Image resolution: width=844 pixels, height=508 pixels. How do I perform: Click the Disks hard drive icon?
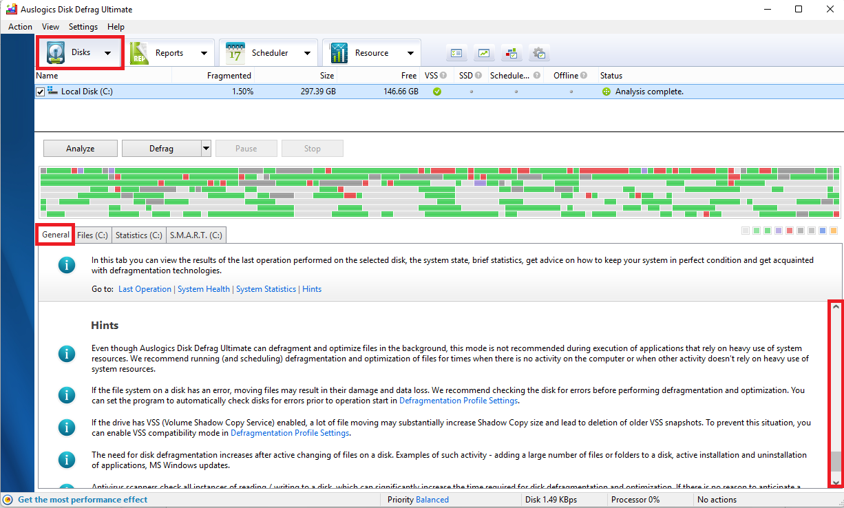coord(56,53)
